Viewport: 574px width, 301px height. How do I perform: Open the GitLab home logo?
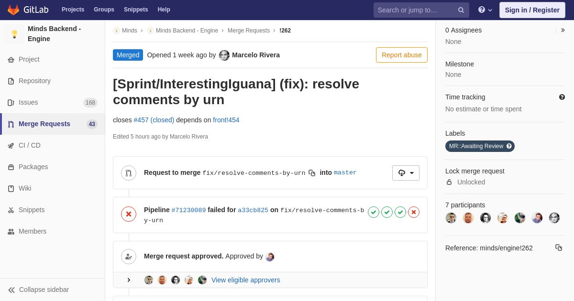28,10
